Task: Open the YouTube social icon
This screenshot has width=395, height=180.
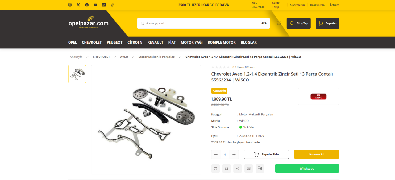Action: (95, 5)
